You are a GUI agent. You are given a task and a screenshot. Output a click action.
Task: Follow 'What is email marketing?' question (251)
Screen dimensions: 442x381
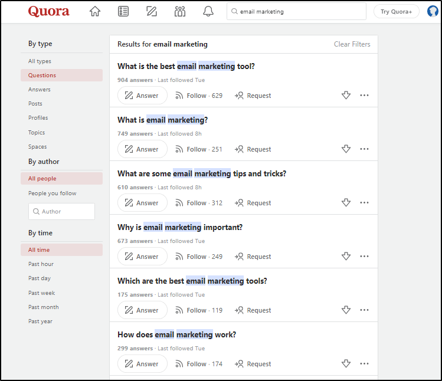(199, 149)
